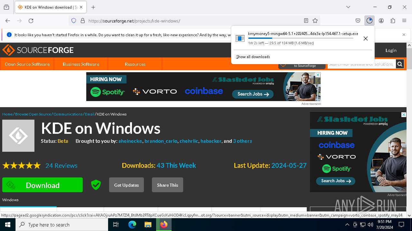Click the tracking protection shield icon

pos(74,21)
